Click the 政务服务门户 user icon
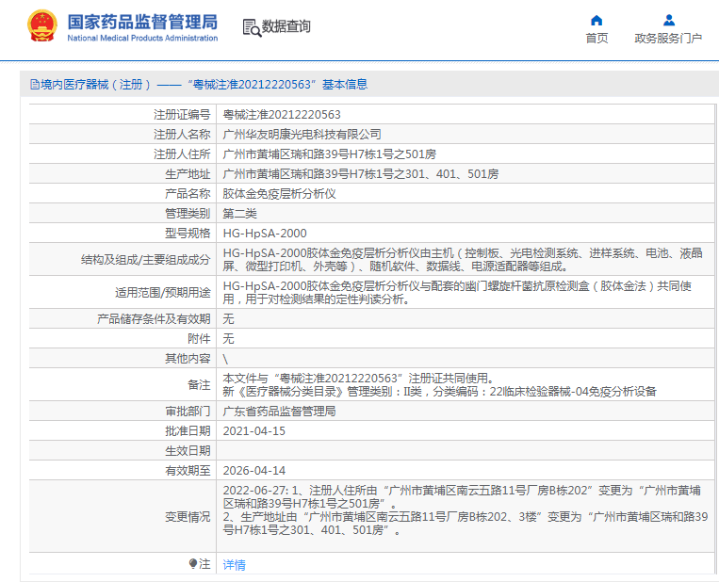This screenshot has width=719, height=582. (669, 20)
